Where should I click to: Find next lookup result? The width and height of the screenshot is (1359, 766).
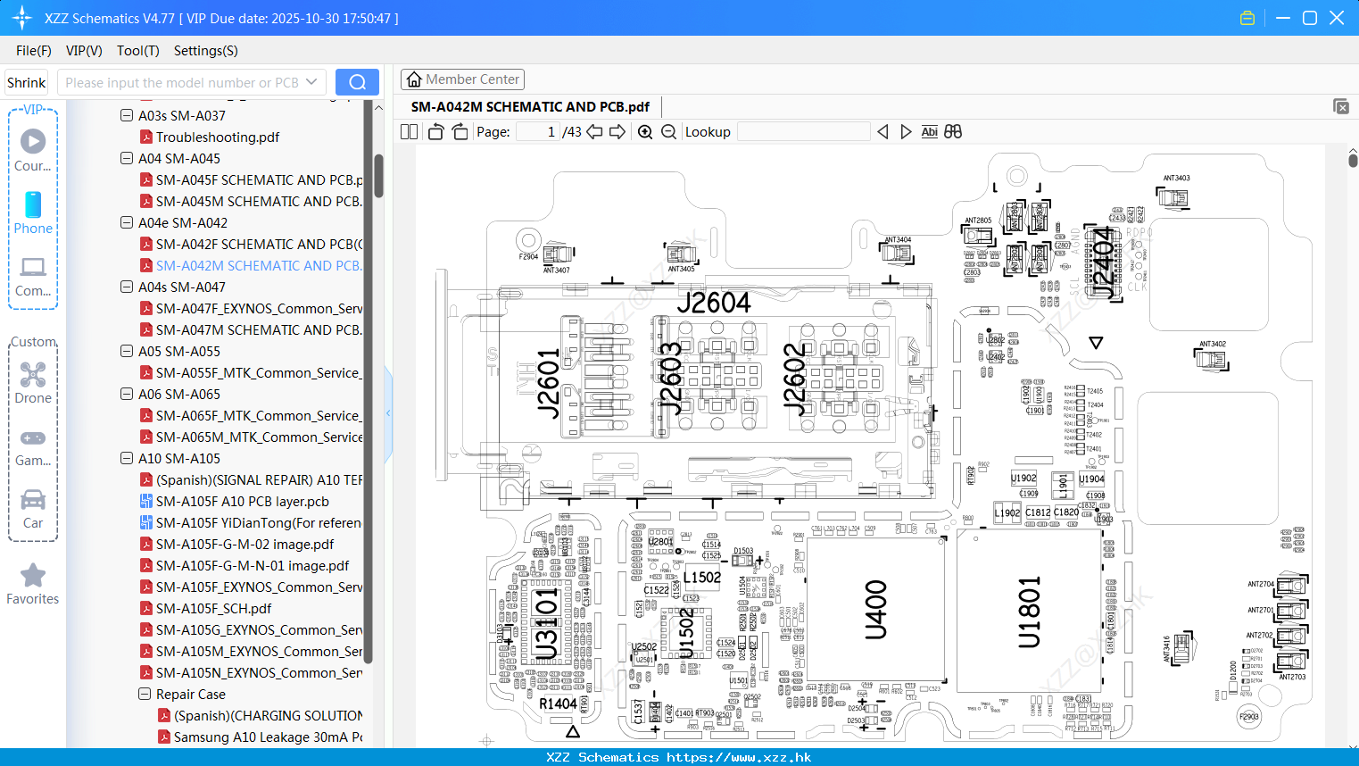tap(906, 131)
